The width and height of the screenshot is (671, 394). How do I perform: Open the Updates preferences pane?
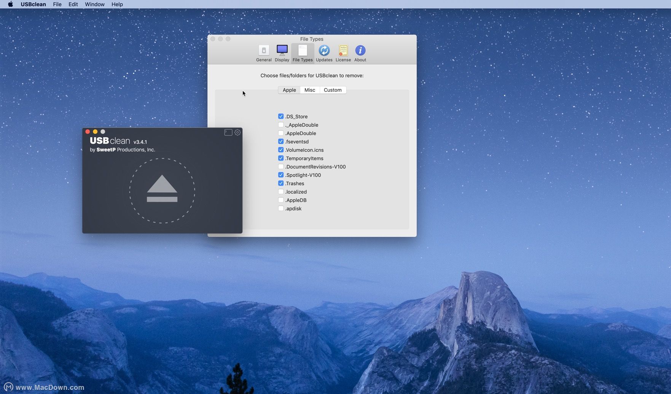point(324,53)
